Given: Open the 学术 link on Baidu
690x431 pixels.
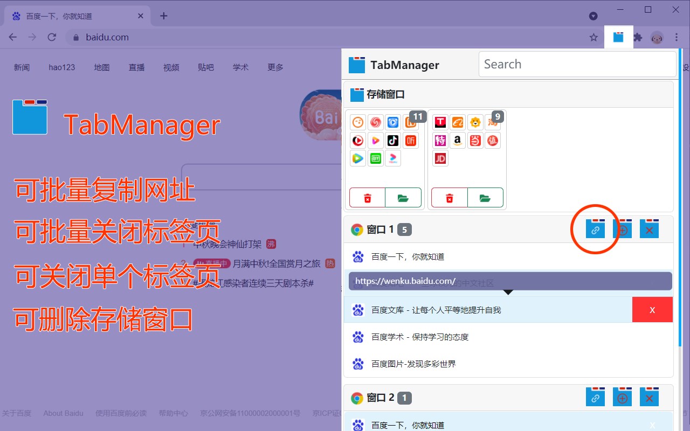Looking at the screenshot, I should [x=241, y=67].
